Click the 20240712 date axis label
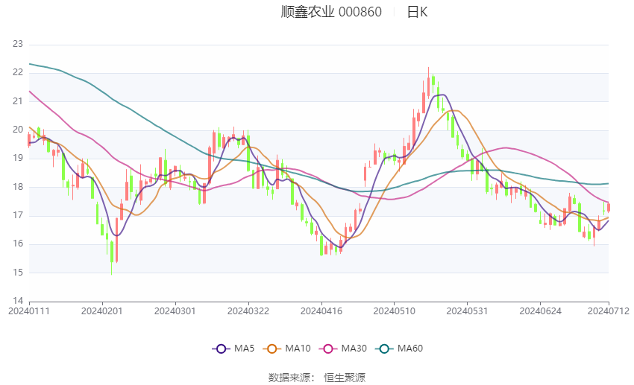This screenshot has height=385, width=634. pyautogui.click(x=609, y=311)
